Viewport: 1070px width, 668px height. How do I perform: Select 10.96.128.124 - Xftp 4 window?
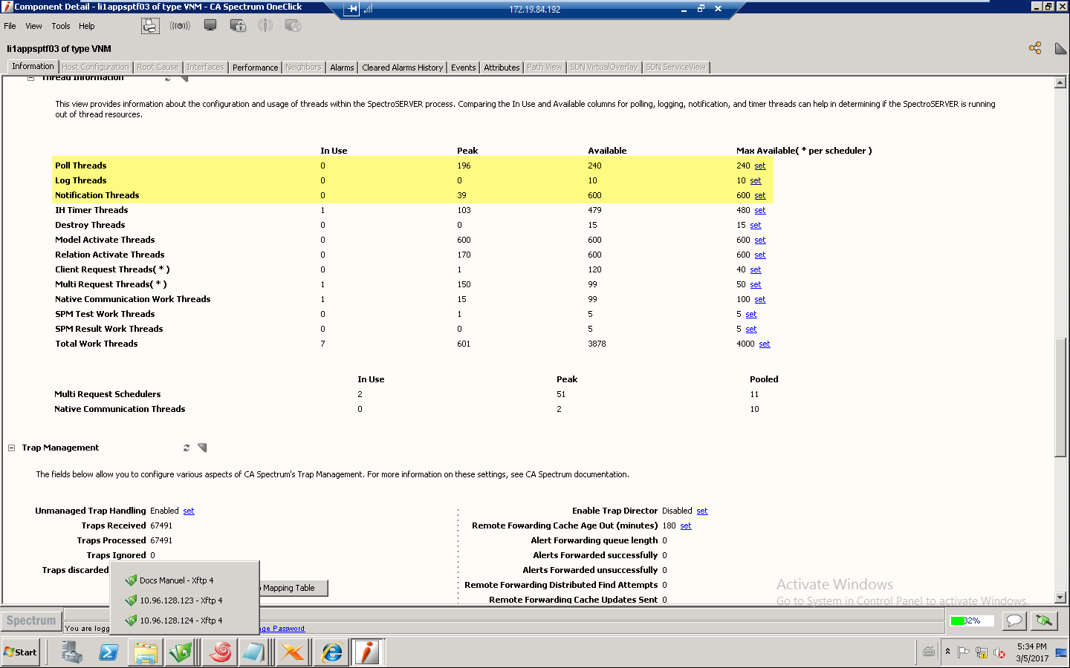coord(184,620)
